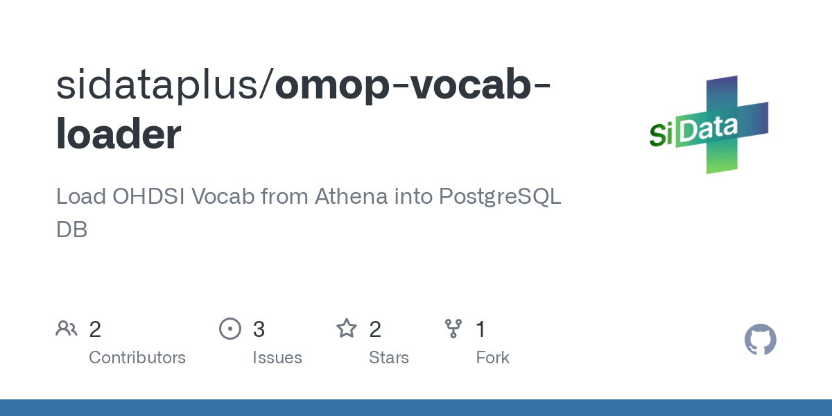The image size is (832, 416).
Task: Click the Contributors label
Action: 137,358
